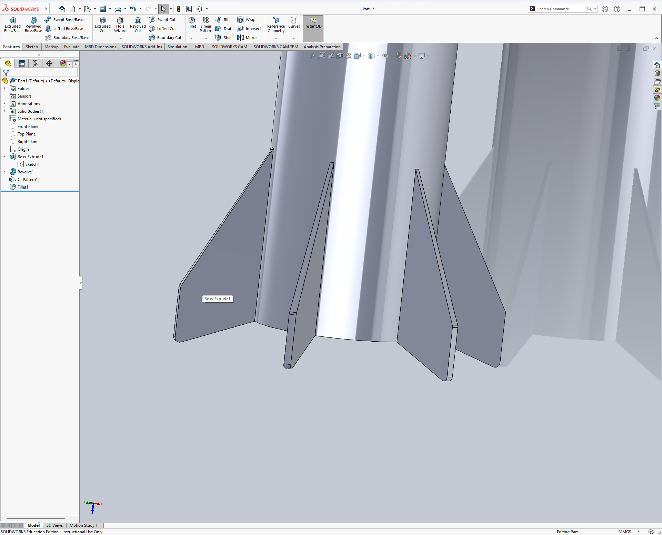This screenshot has height=535, width=662.
Task: Choose the Swept Boss/Base command
Action: point(64,20)
